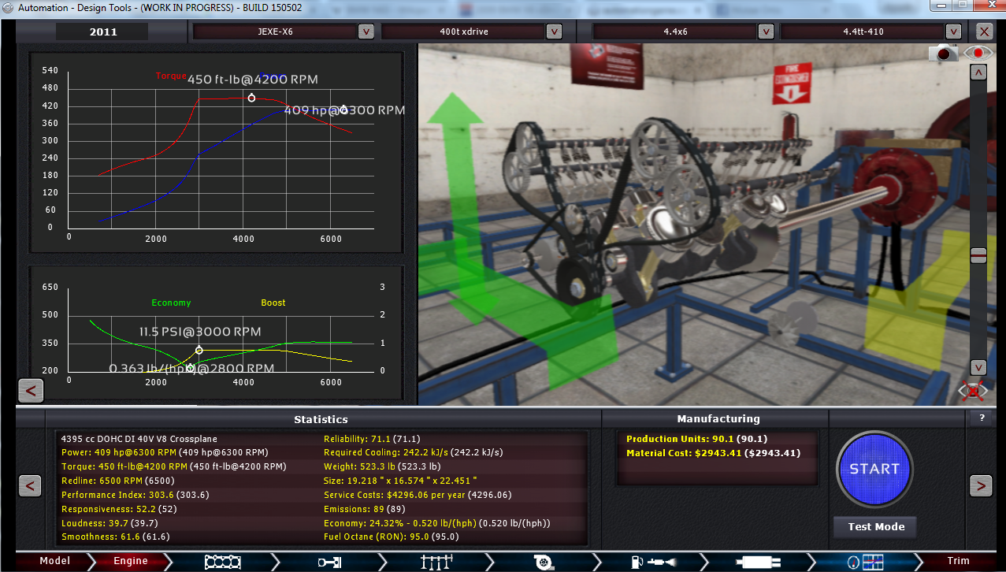Expand the JEXE-X6 model dropdown

366,32
